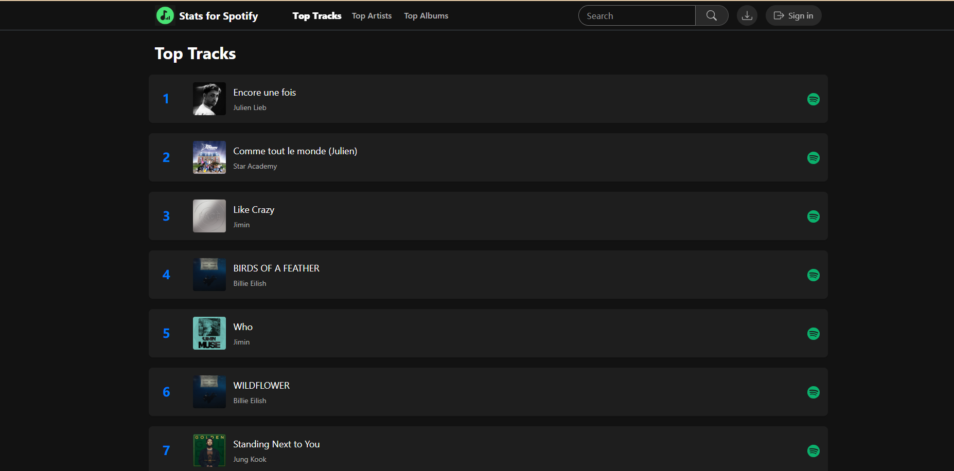Click the search magnifier icon
The image size is (954, 471).
(x=712, y=15)
